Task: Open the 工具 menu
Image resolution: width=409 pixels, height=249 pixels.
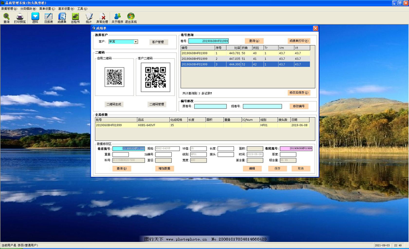Action: [x=82, y=9]
